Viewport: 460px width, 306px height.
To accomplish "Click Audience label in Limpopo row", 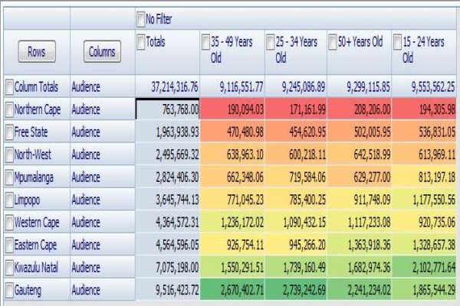I will [86, 200].
